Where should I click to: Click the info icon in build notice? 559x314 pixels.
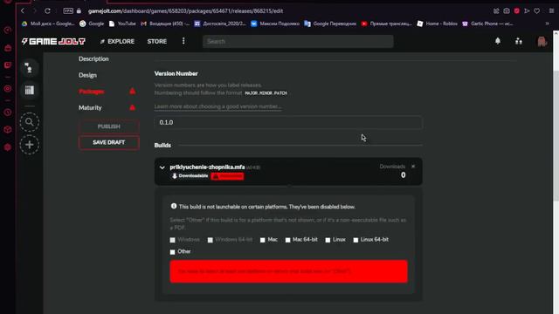point(174,206)
